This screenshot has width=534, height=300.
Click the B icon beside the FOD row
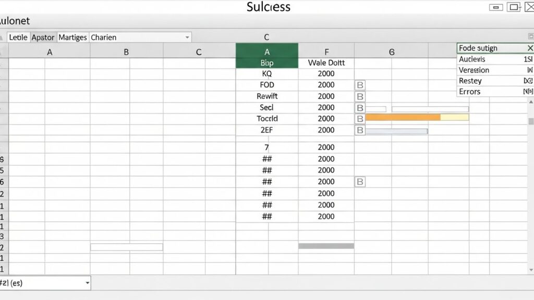point(360,85)
